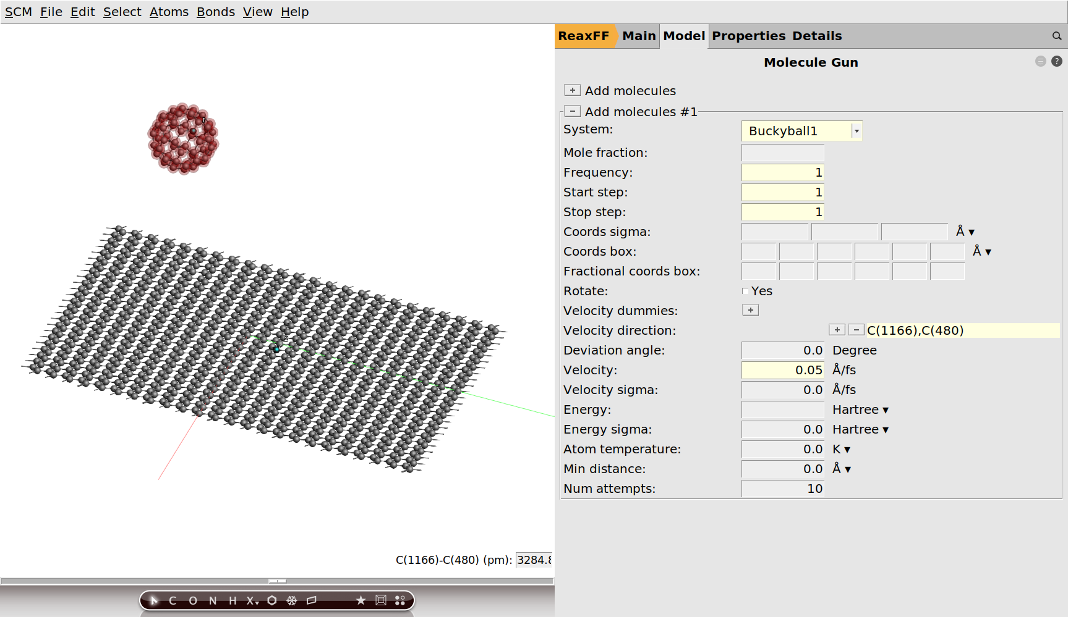Change the Atom temperature K unit dropdown
The width and height of the screenshot is (1068, 617).
click(x=841, y=449)
